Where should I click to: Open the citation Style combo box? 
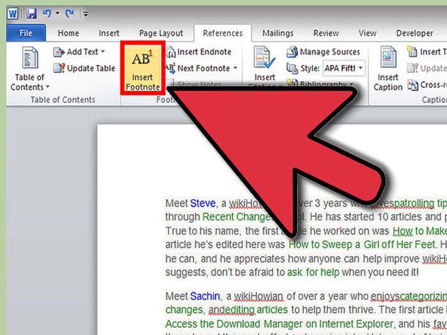click(344, 68)
